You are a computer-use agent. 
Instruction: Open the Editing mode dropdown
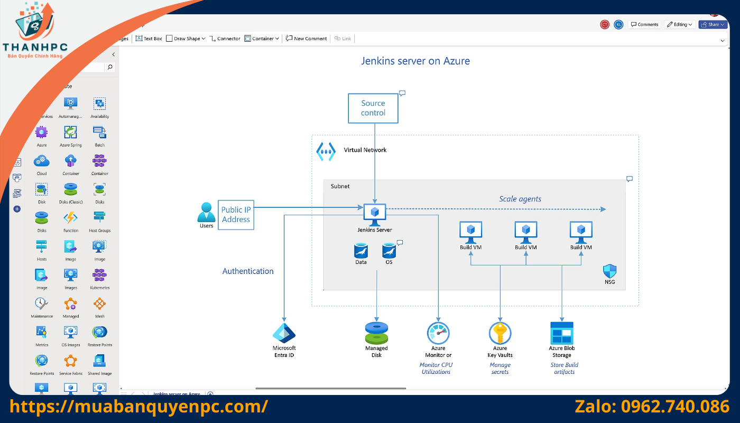pyautogui.click(x=679, y=24)
